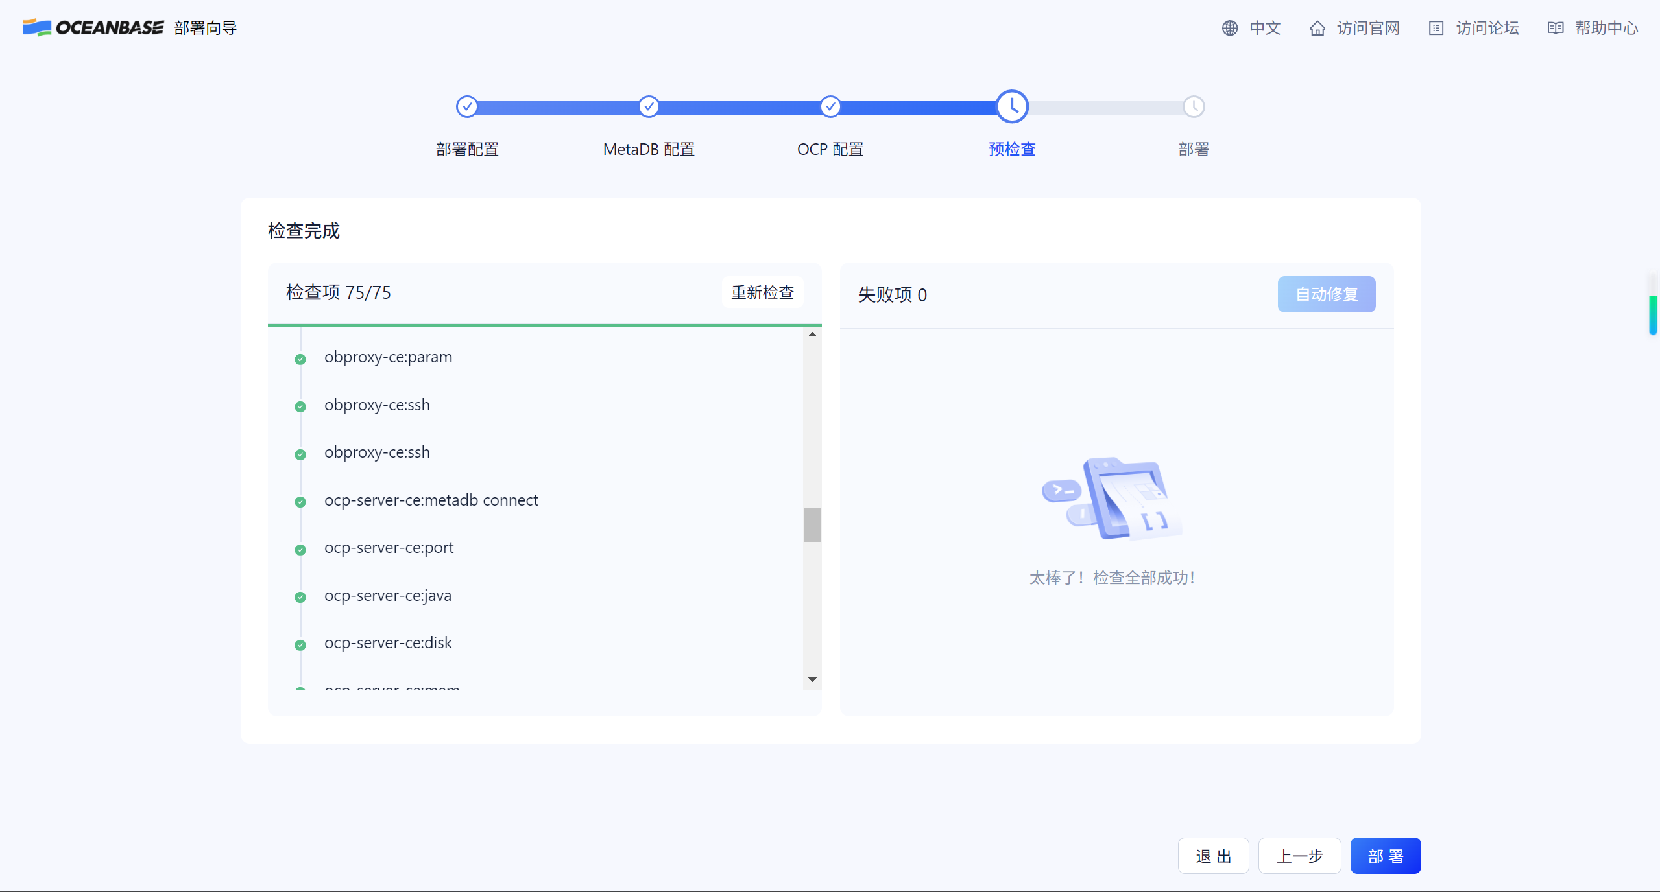This screenshot has height=892, width=1660.
Task: Click the home icon for official site
Action: pyautogui.click(x=1317, y=28)
